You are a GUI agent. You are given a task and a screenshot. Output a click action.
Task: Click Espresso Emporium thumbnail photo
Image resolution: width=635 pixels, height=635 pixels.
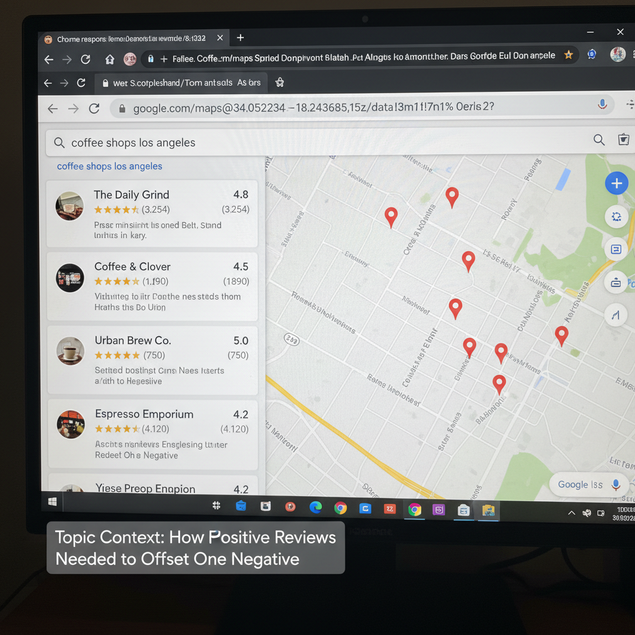tap(71, 424)
